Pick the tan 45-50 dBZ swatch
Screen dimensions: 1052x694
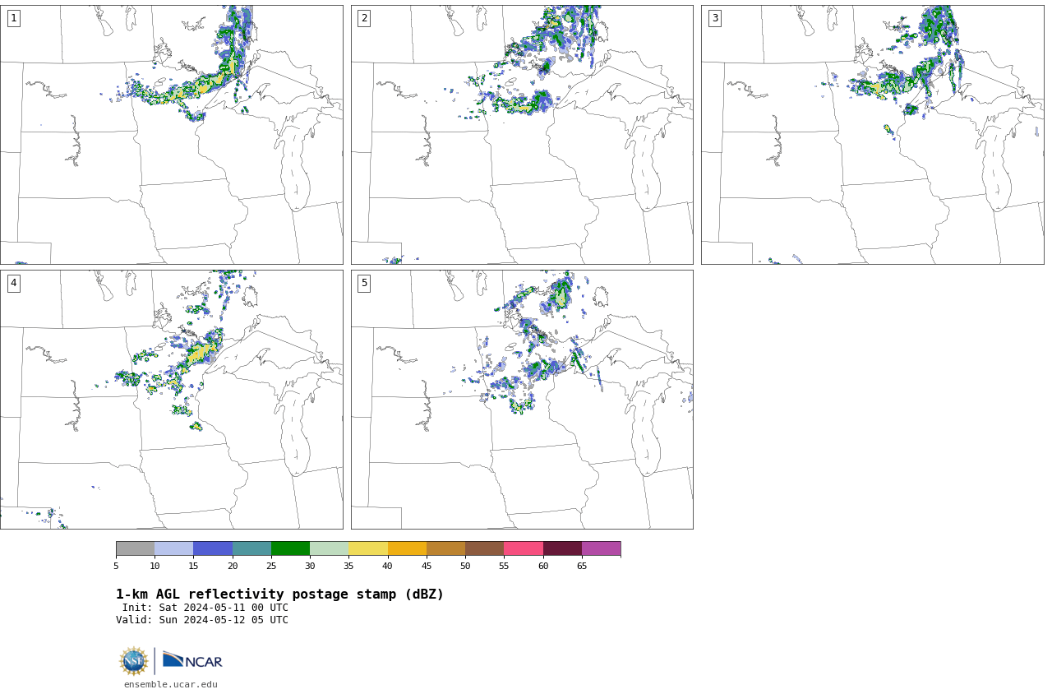[445, 548]
